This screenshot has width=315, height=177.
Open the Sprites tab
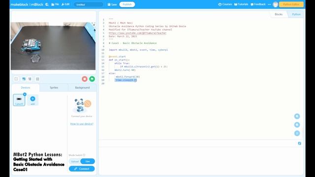click(x=54, y=88)
